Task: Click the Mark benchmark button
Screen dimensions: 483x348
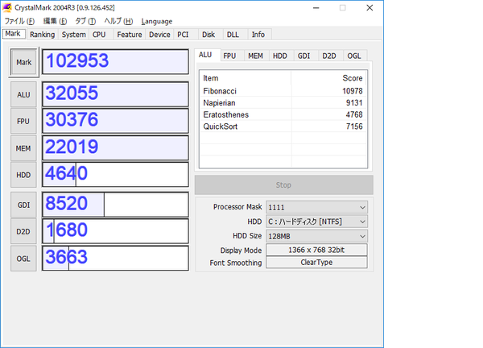Action: [24, 62]
